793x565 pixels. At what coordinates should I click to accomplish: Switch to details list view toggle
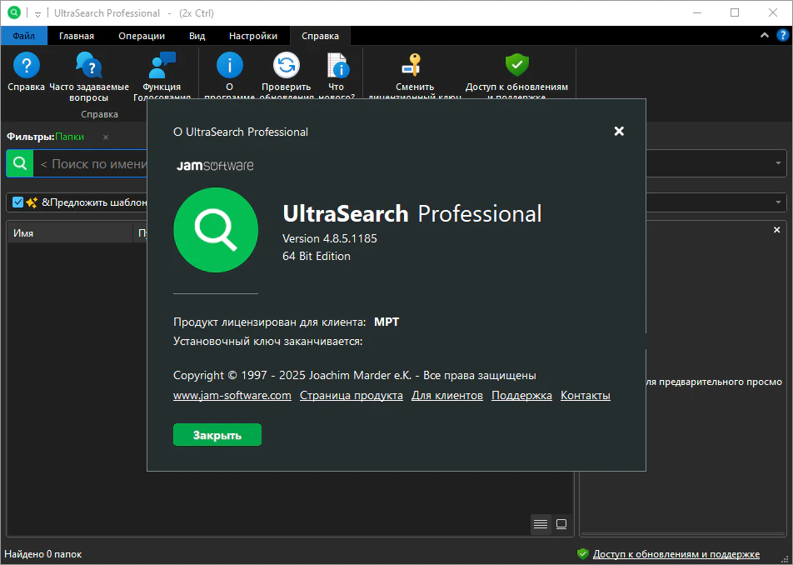pos(540,524)
